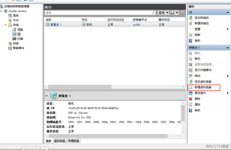
Task: Click the save query floppy disk icon
Action: pos(172,13)
